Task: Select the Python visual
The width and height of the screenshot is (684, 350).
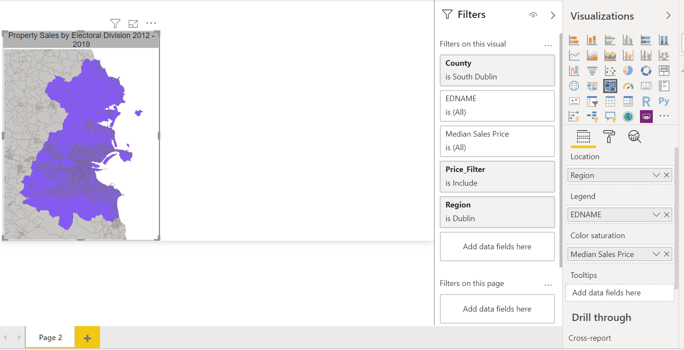Action: (664, 101)
